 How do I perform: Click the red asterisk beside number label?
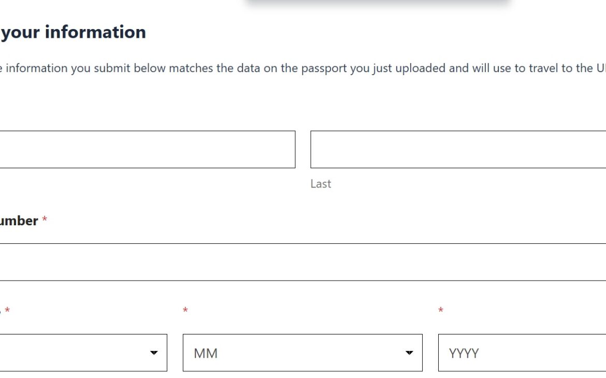pos(45,221)
